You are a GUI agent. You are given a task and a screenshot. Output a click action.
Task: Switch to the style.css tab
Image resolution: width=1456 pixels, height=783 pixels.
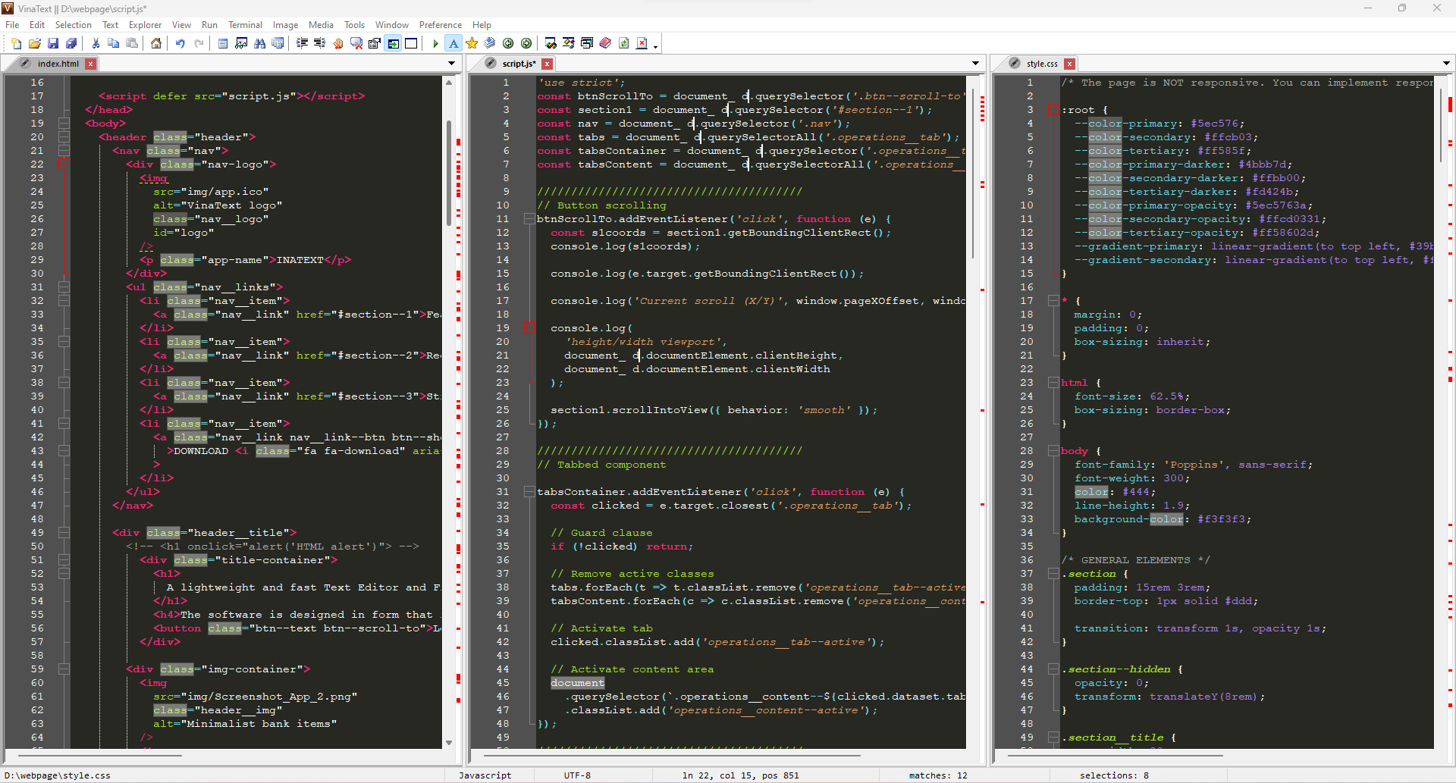[x=1042, y=64]
